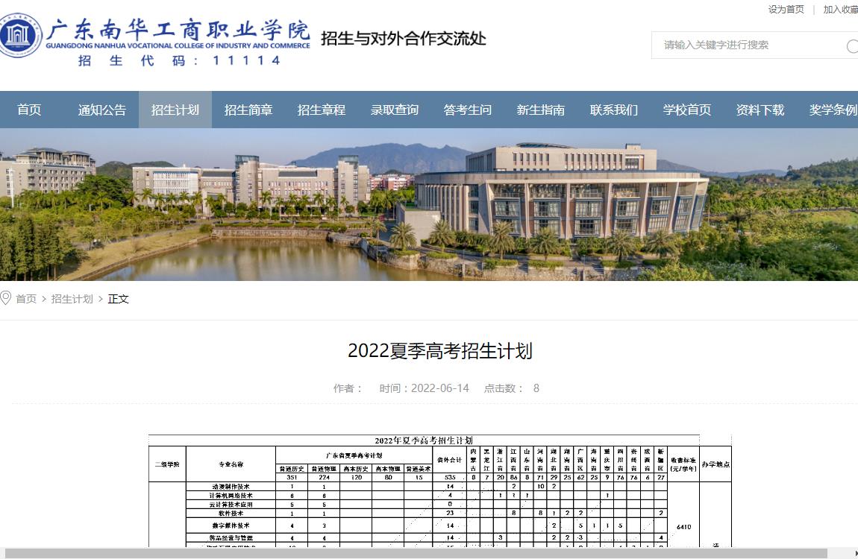The image size is (858, 559).
Task: Go to 招生简章 in the navbar
Action: tap(248, 110)
